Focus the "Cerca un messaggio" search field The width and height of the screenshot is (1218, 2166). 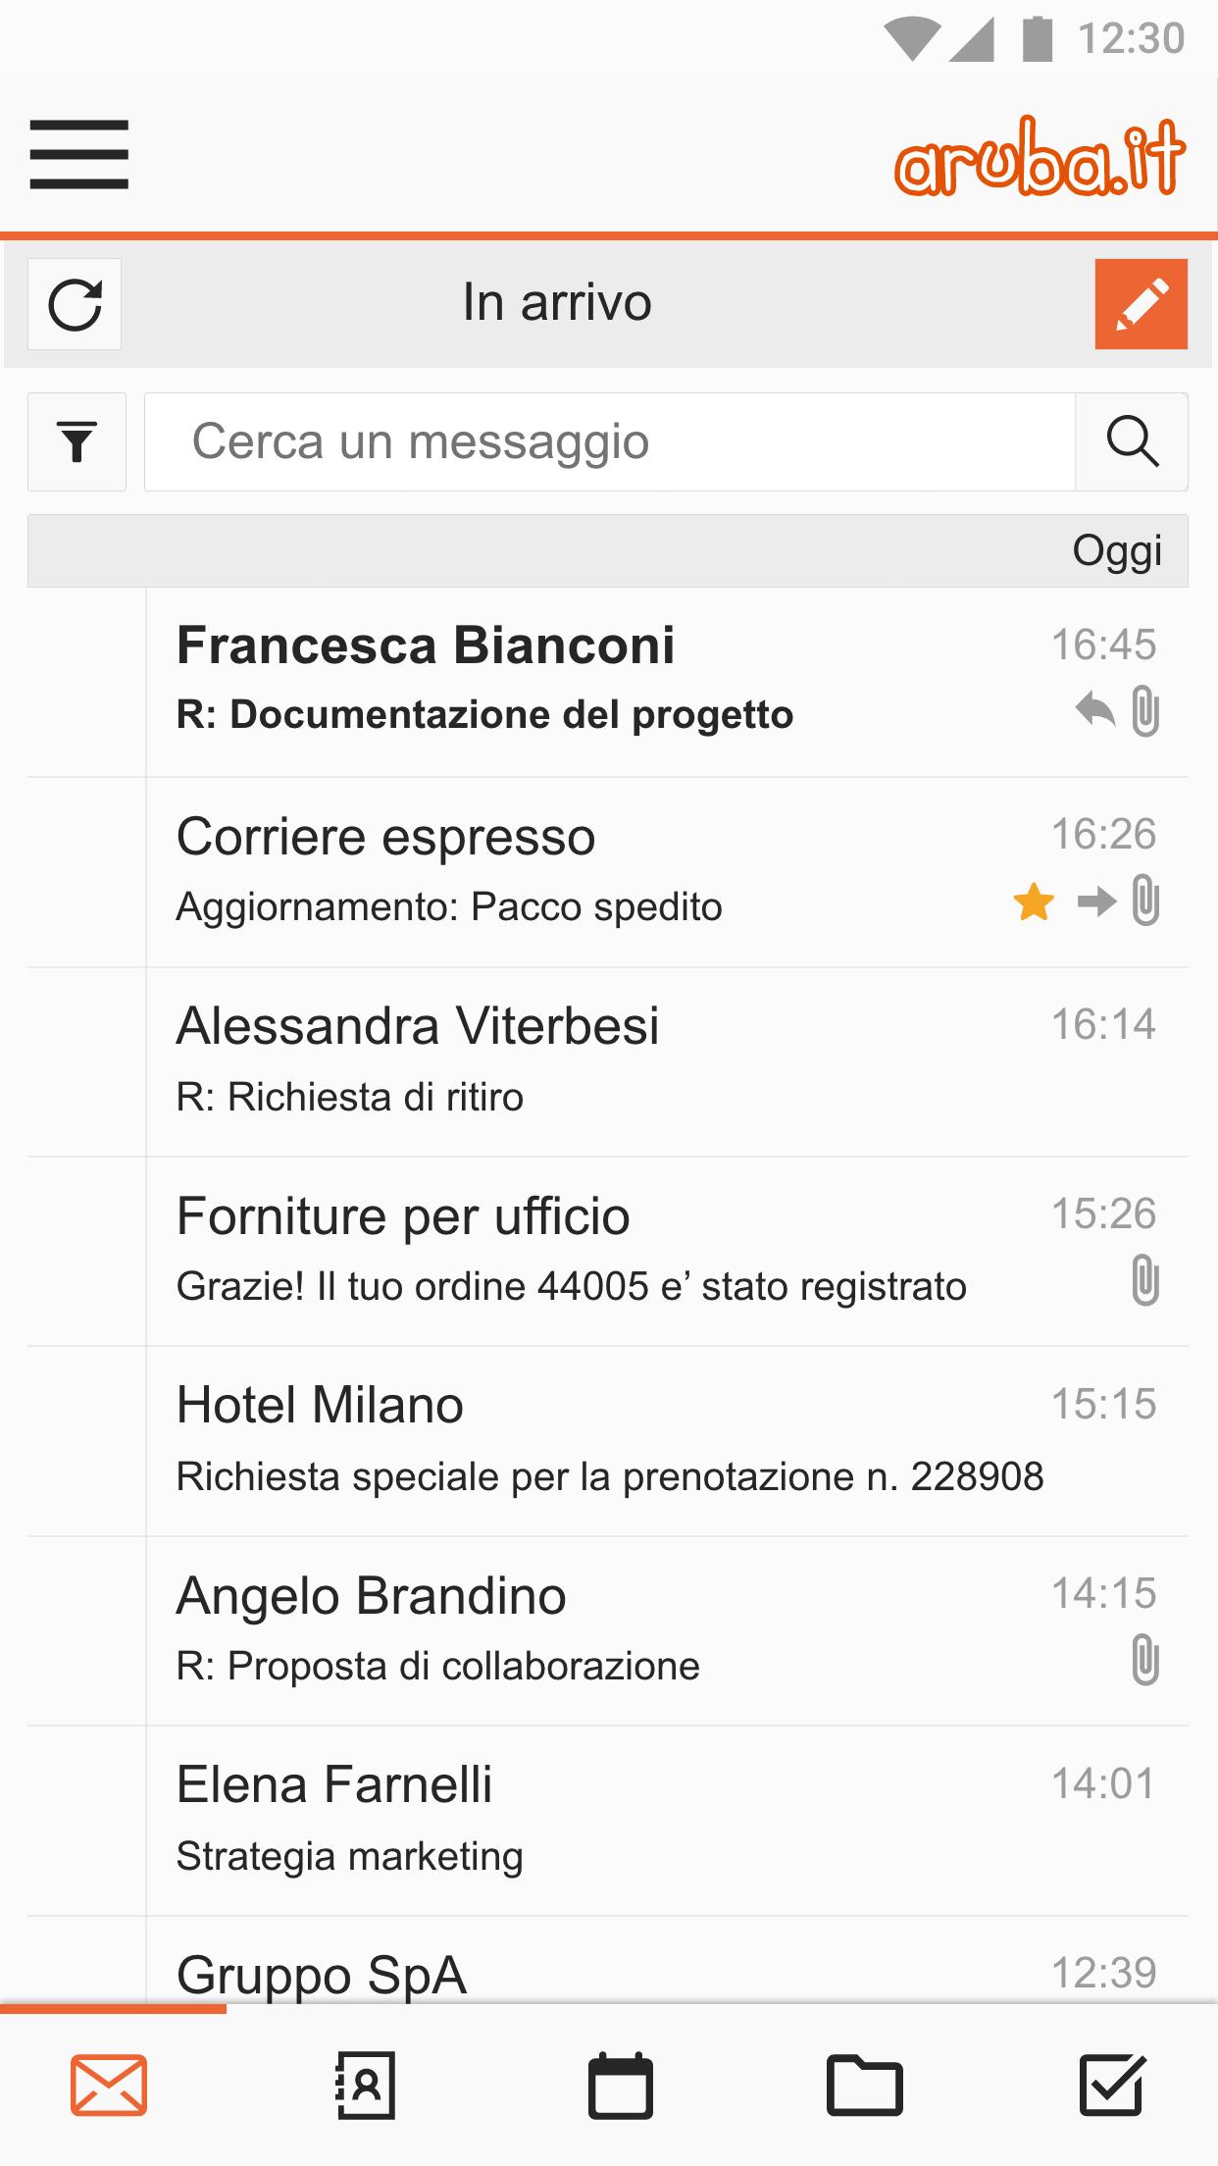608,441
